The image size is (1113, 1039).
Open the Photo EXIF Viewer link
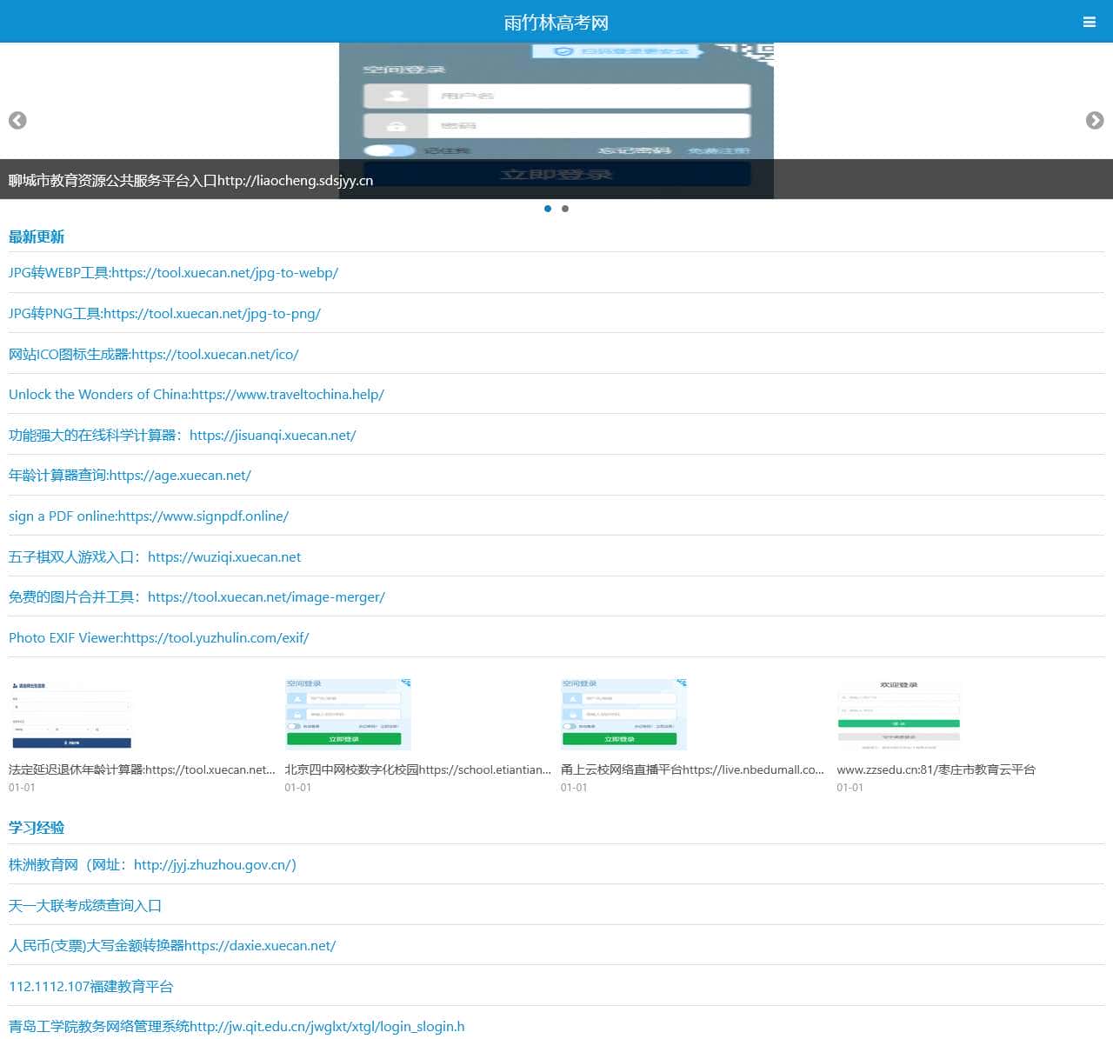coord(158,638)
